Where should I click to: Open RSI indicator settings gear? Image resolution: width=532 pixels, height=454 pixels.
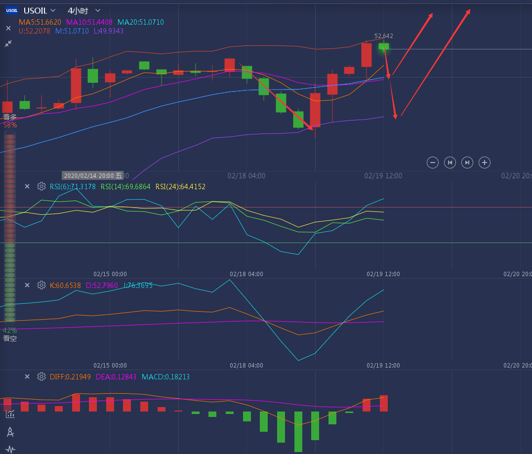pos(41,186)
